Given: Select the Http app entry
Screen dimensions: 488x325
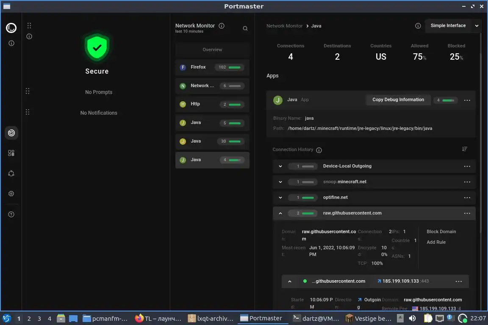Looking at the screenshot, I should 212,104.
